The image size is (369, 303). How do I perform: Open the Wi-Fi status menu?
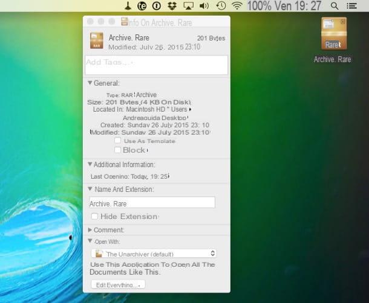237,5
